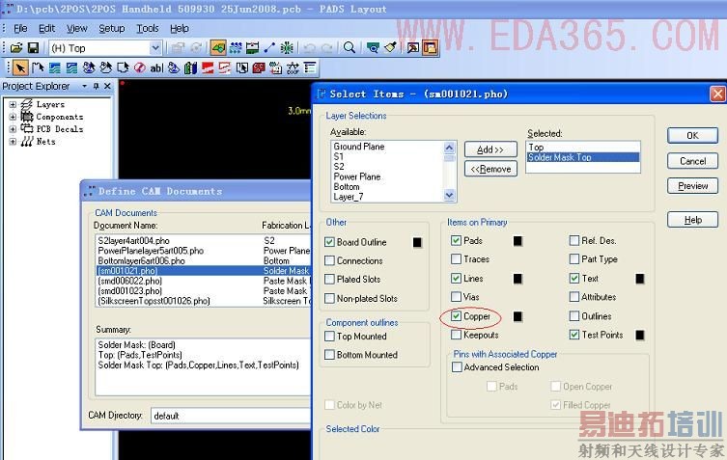Select the Copper Cutout tool

(71, 68)
